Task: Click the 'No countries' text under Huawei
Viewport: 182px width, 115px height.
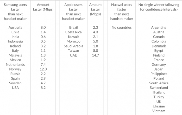Action: pos(122,28)
